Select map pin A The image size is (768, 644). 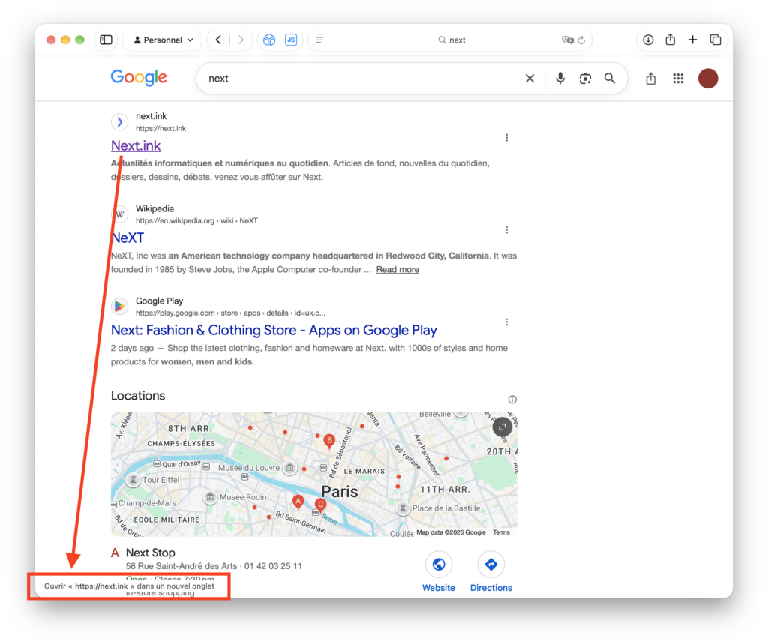(298, 502)
